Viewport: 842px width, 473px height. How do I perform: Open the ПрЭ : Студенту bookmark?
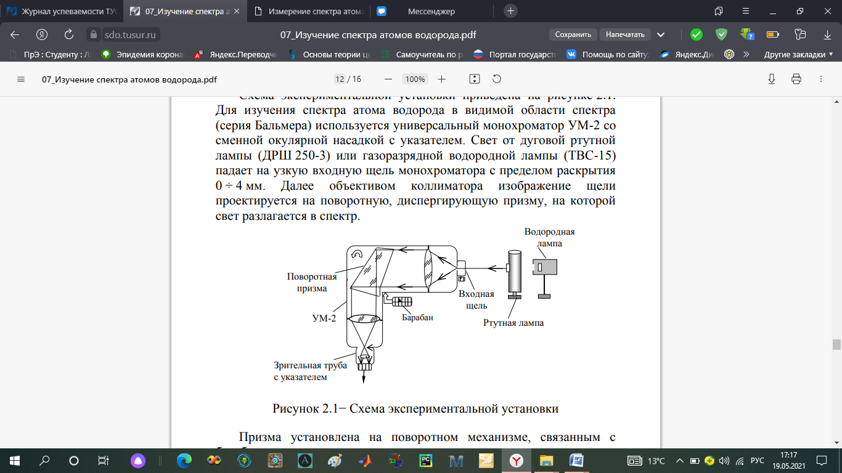pyautogui.click(x=51, y=54)
